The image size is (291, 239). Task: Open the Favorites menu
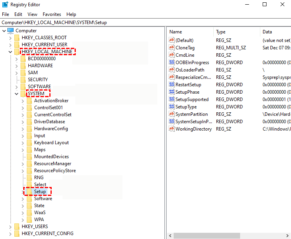52,14
